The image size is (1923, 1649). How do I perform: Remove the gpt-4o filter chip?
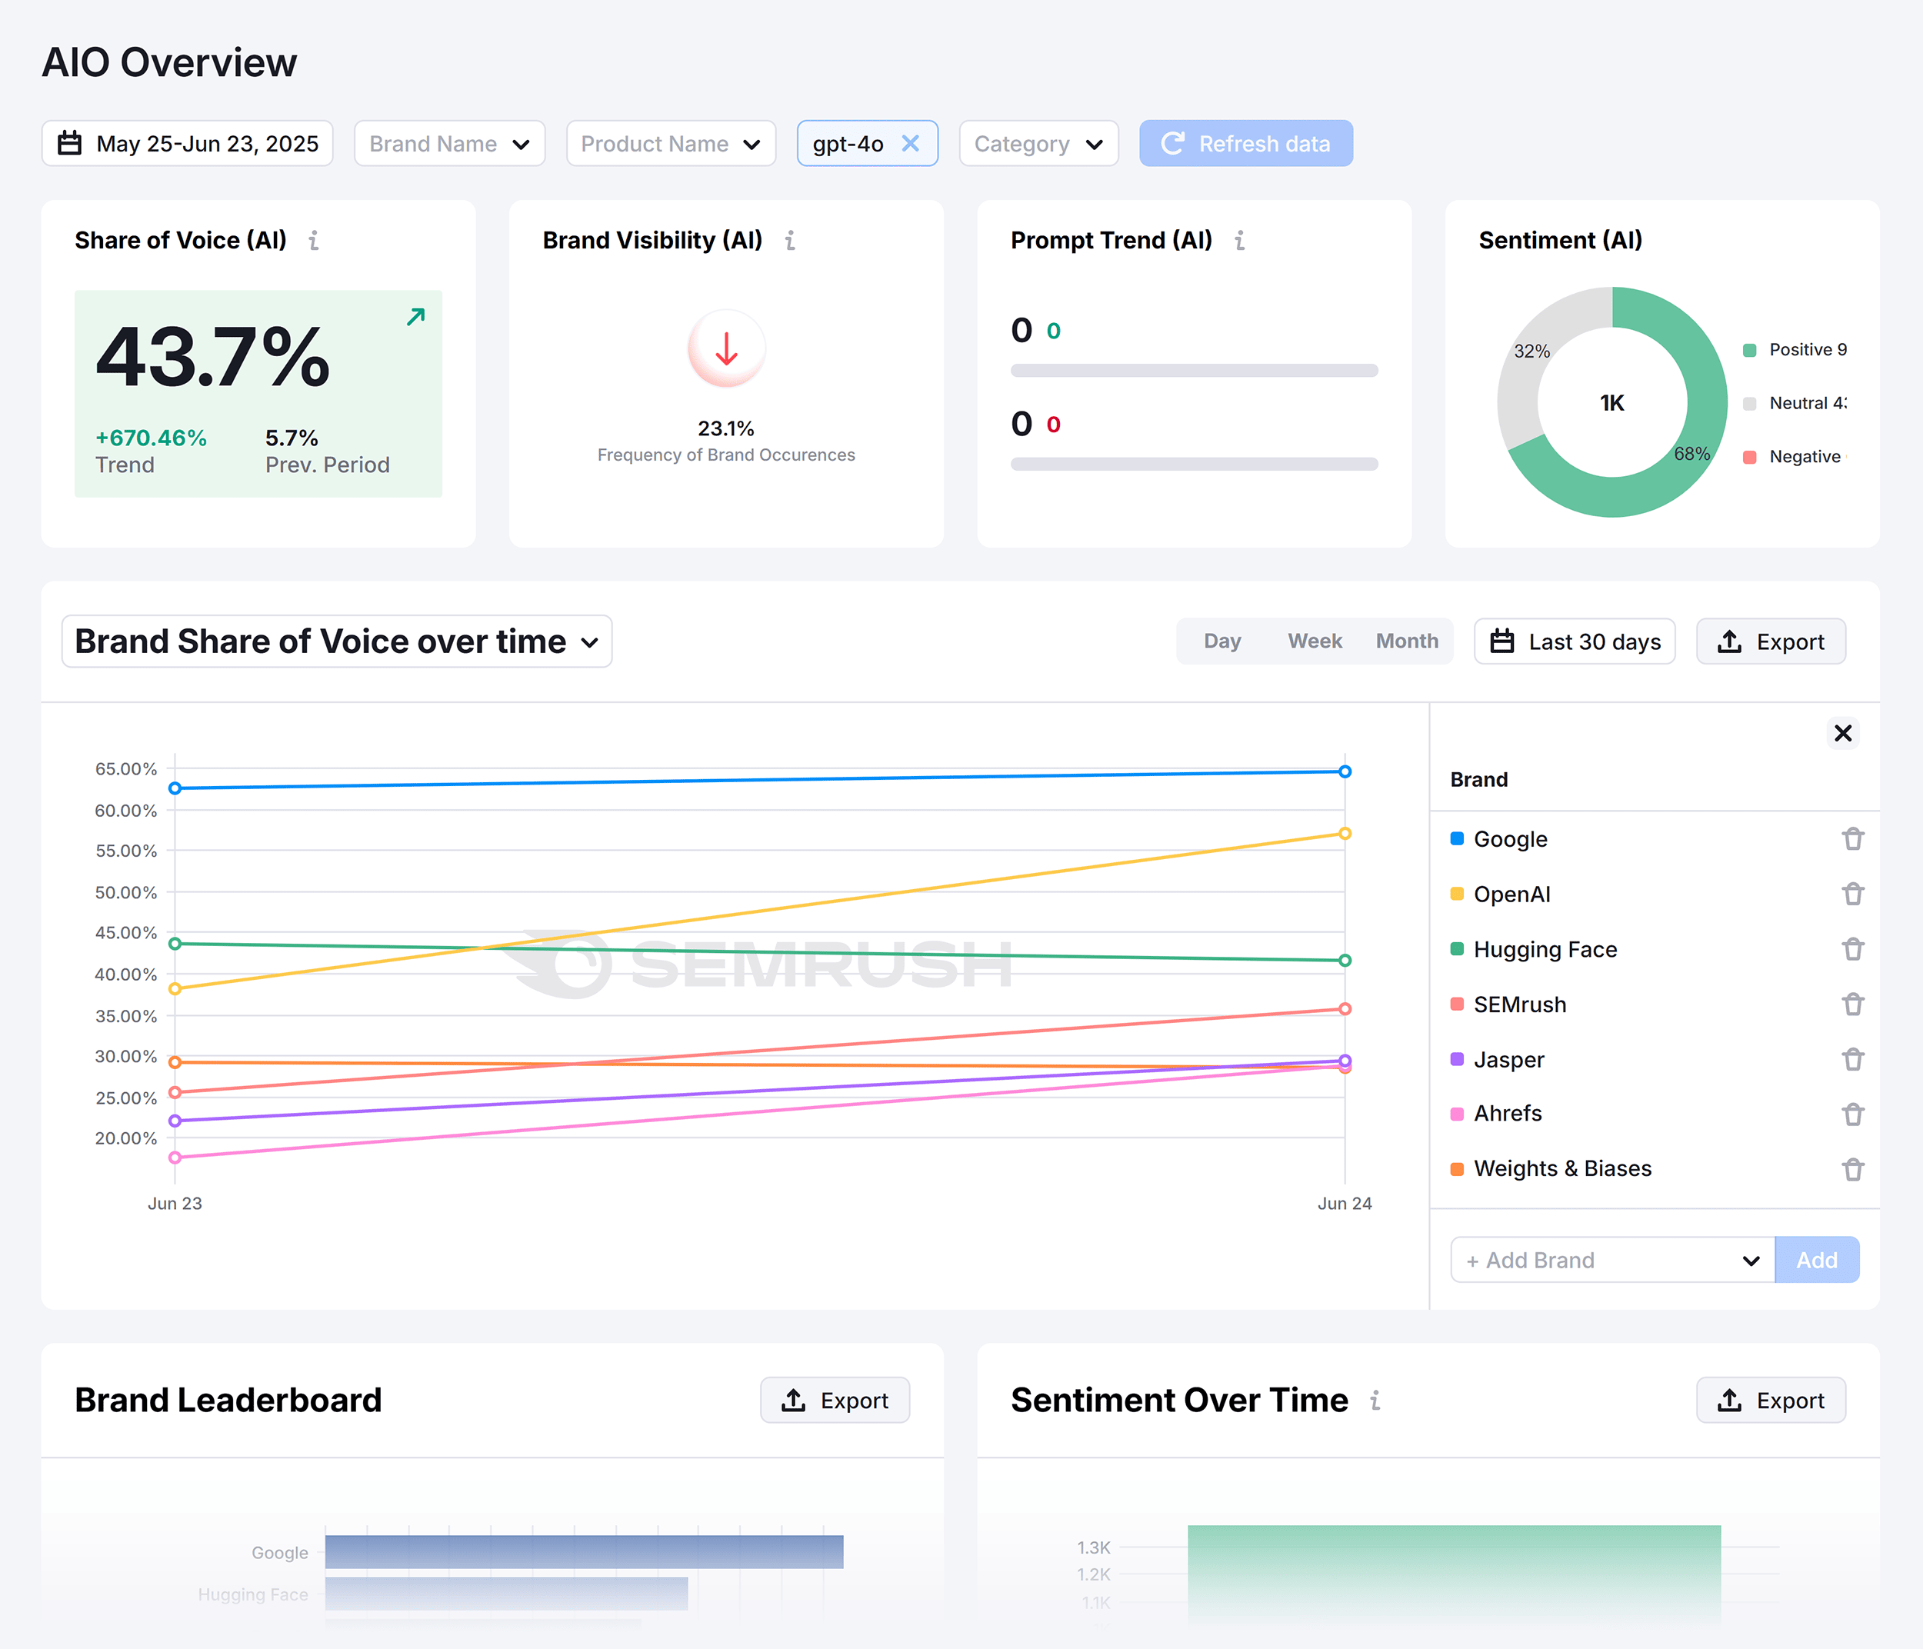(911, 143)
